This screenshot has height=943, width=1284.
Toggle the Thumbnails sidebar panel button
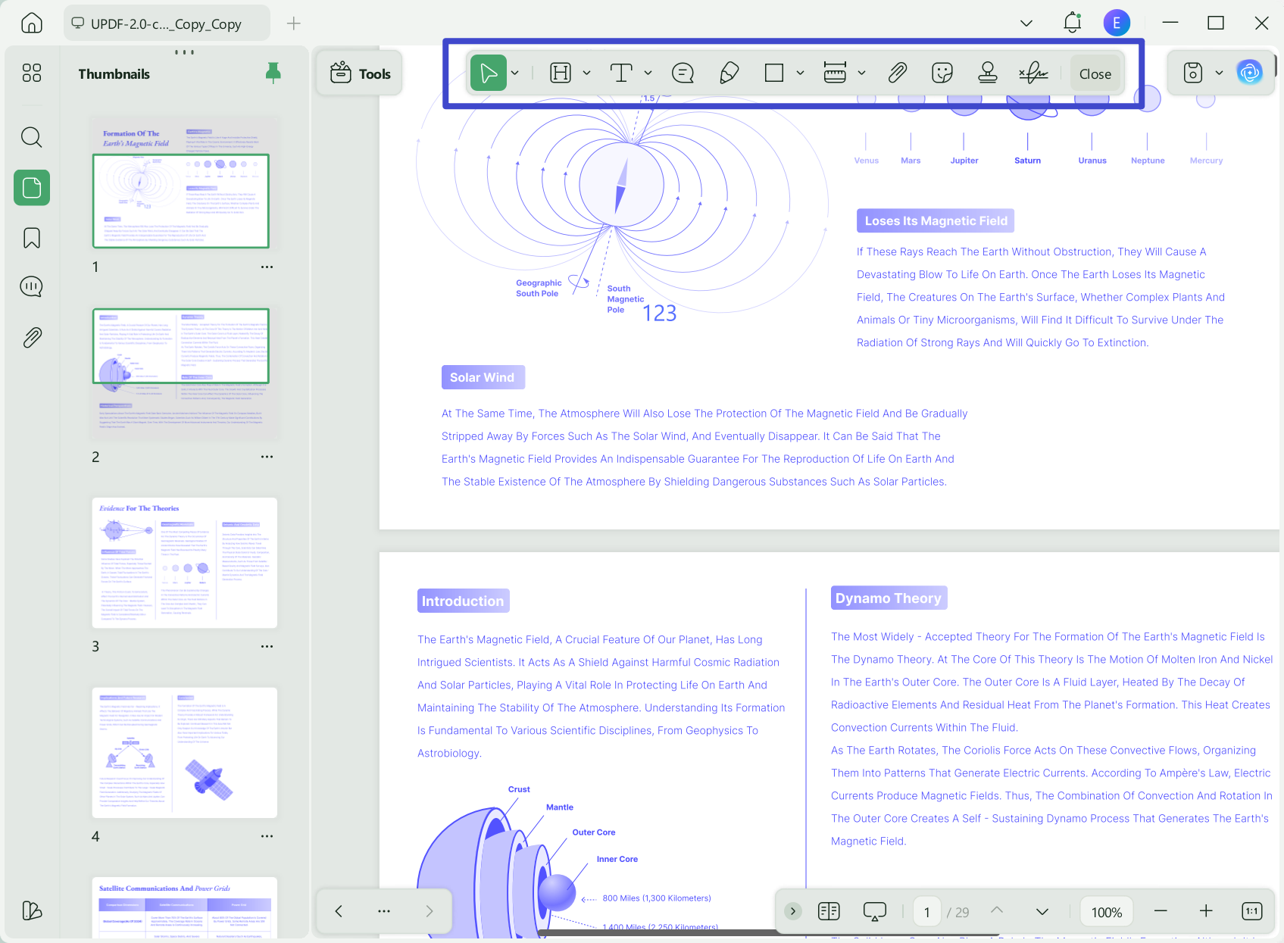[32, 187]
